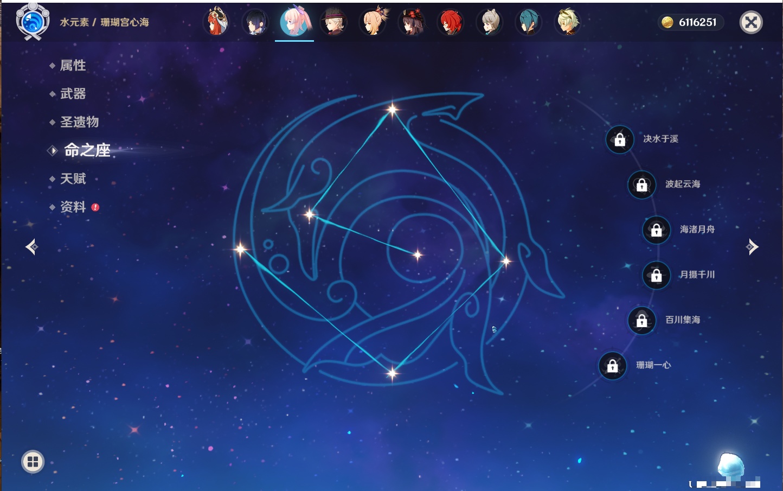Pick the top-hat Lyney character portrait
The width and height of the screenshot is (783, 491).
point(333,22)
